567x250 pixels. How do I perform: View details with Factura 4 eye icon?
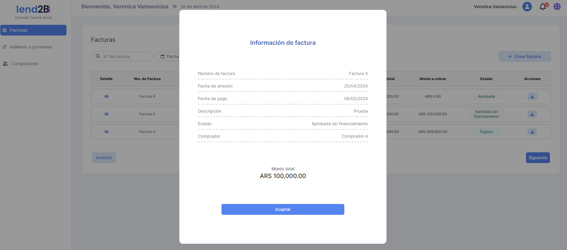point(107,132)
